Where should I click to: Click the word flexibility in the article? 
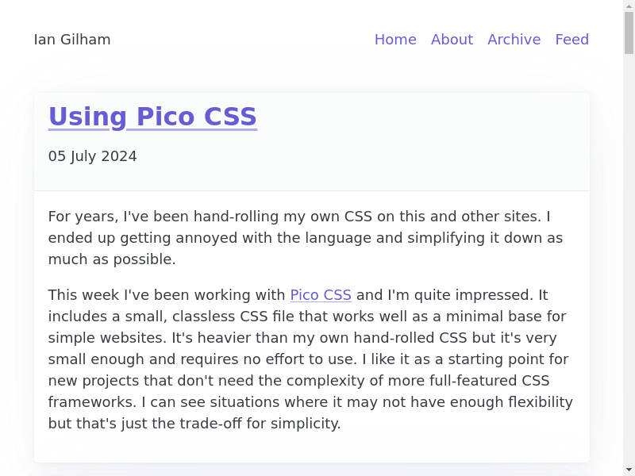click(532, 402)
